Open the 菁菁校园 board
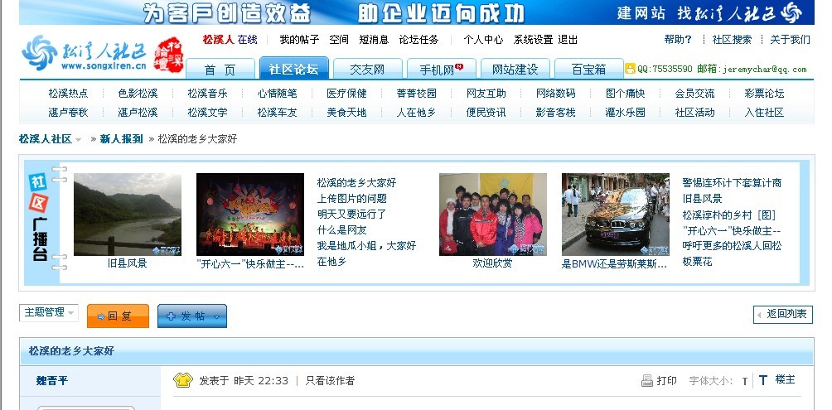 (x=417, y=94)
